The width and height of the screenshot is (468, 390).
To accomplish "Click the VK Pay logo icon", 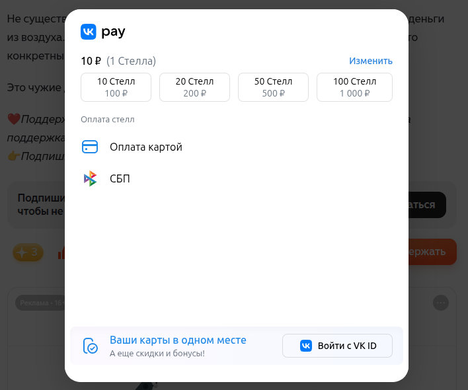I will 89,32.
